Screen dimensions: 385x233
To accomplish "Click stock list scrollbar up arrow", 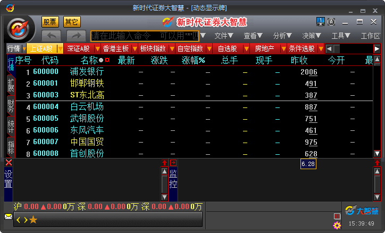I will click(x=377, y=59).
